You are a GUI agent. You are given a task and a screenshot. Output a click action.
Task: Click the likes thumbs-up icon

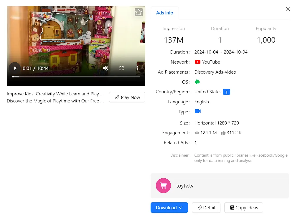coord(223,133)
